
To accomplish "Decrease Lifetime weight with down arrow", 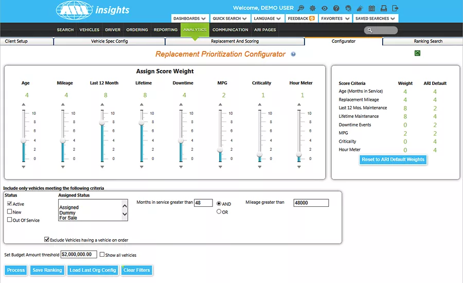I will click(x=142, y=167).
